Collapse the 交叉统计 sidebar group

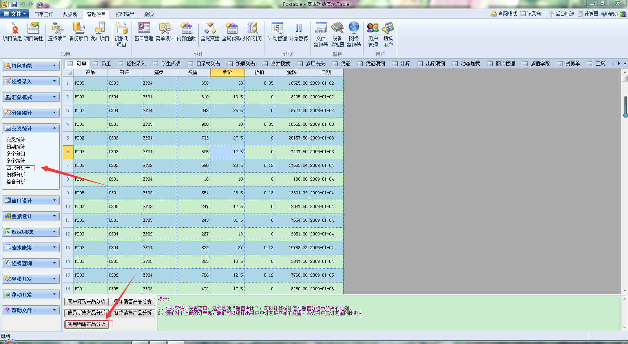31,129
